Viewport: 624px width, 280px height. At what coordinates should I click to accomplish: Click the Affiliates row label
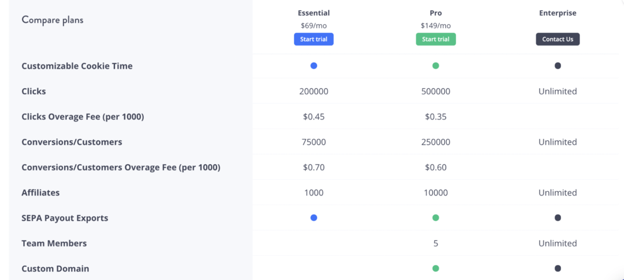coord(40,192)
